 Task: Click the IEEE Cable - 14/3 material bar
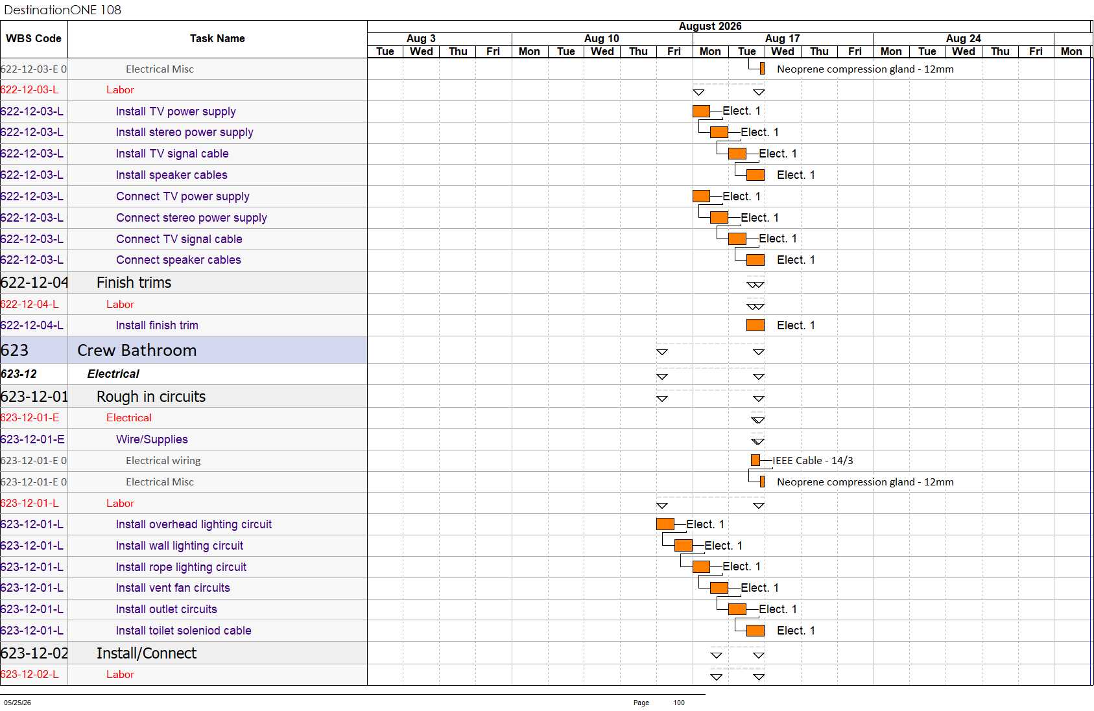coord(755,460)
